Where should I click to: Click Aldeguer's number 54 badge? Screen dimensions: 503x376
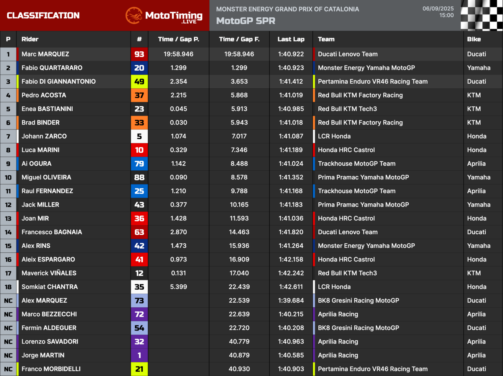(140, 328)
